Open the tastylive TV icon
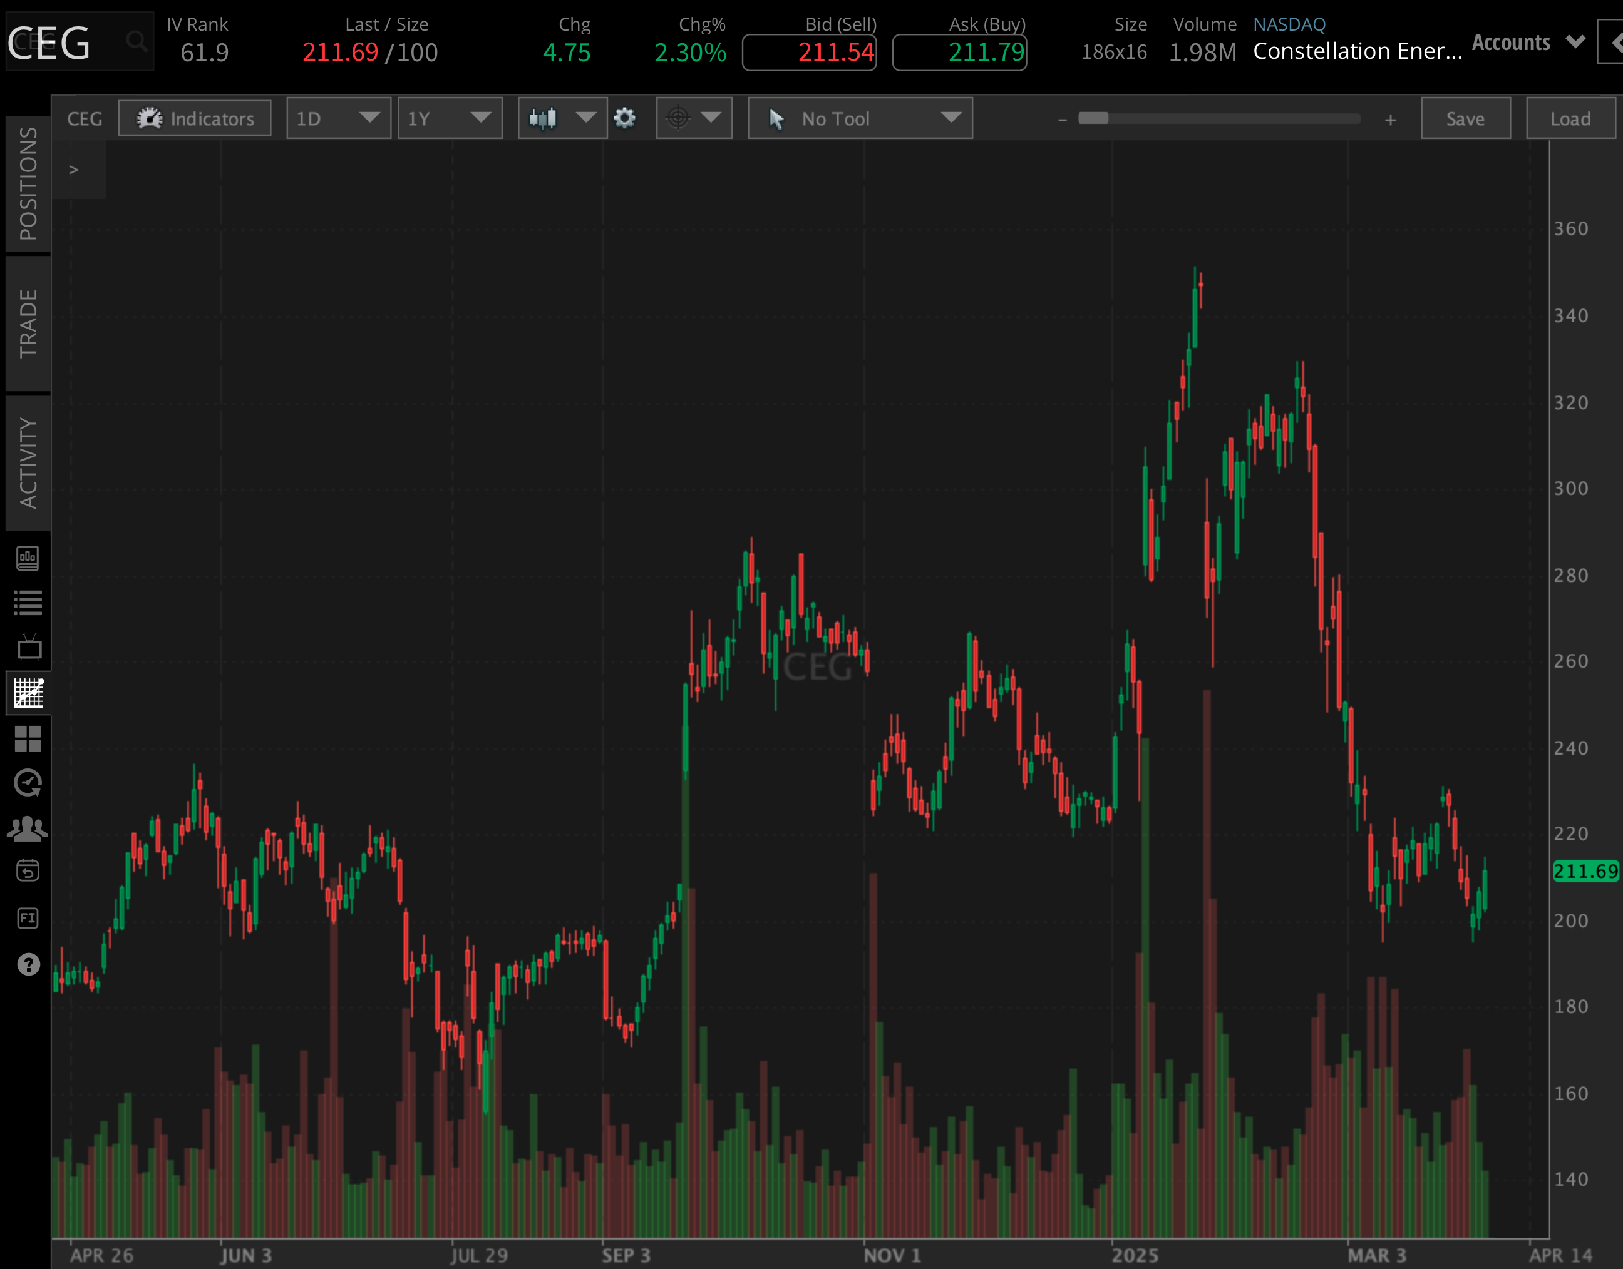The height and width of the screenshot is (1269, 1623). point(28,647)
